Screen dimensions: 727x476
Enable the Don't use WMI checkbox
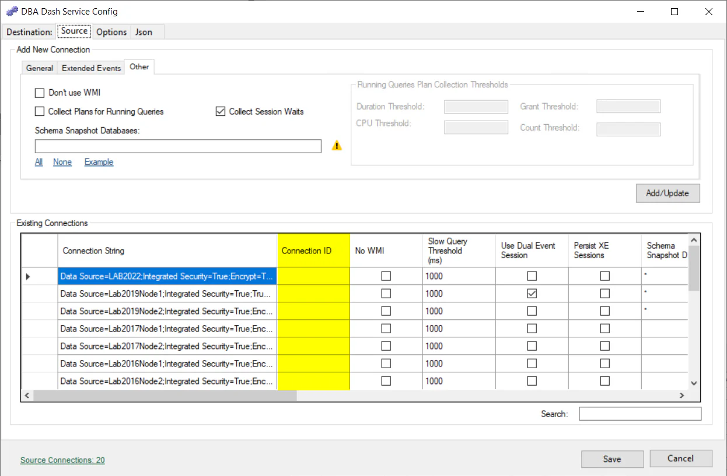pyautogui.click(x=40, y=93)
